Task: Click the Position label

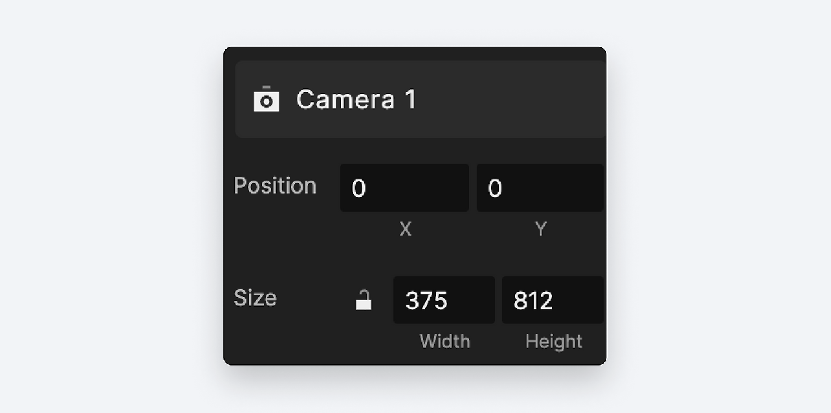Action: [x=275, y=186]
